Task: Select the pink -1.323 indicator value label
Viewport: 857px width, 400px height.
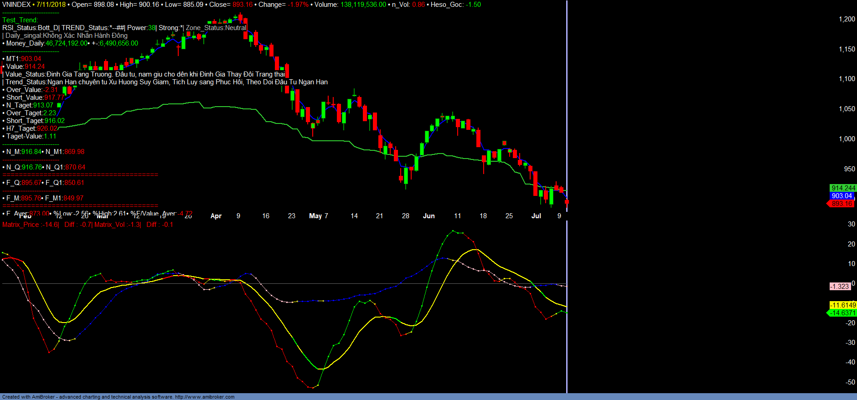Action: [840, 287]
